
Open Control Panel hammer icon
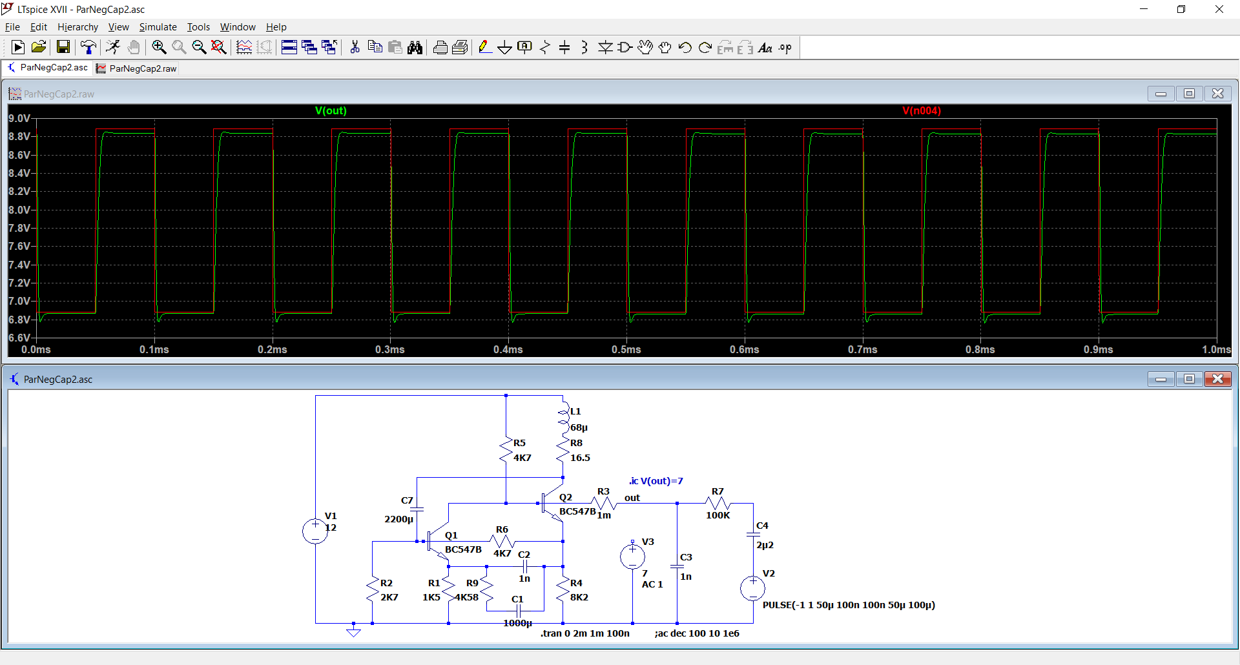click(88, 47)
